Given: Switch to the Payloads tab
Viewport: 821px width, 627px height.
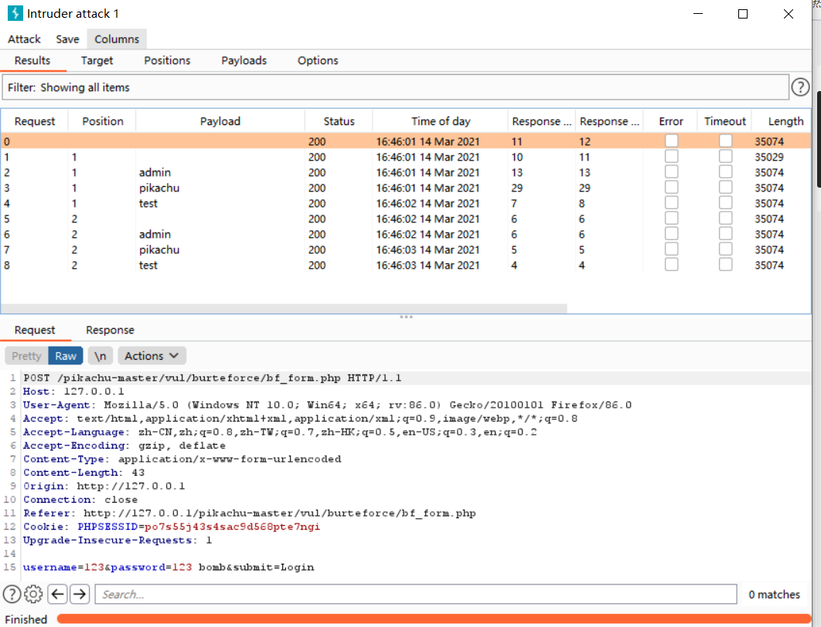Looking at the screenshot, I should [x=244, y=61].
